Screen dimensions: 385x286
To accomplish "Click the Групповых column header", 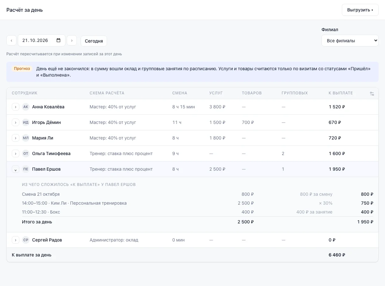I will coord(294,93).
